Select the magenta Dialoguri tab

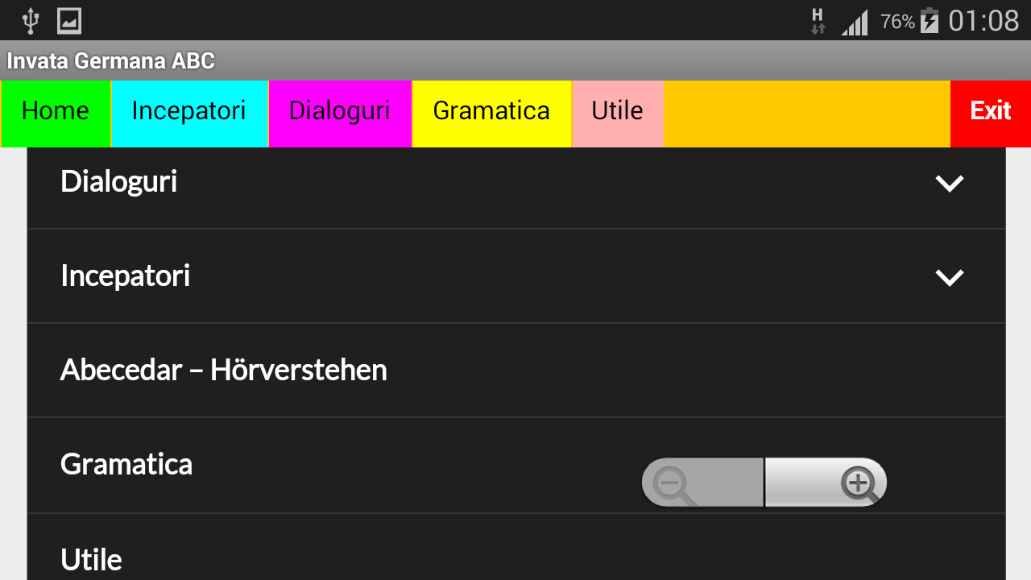(x=339, y=111)
